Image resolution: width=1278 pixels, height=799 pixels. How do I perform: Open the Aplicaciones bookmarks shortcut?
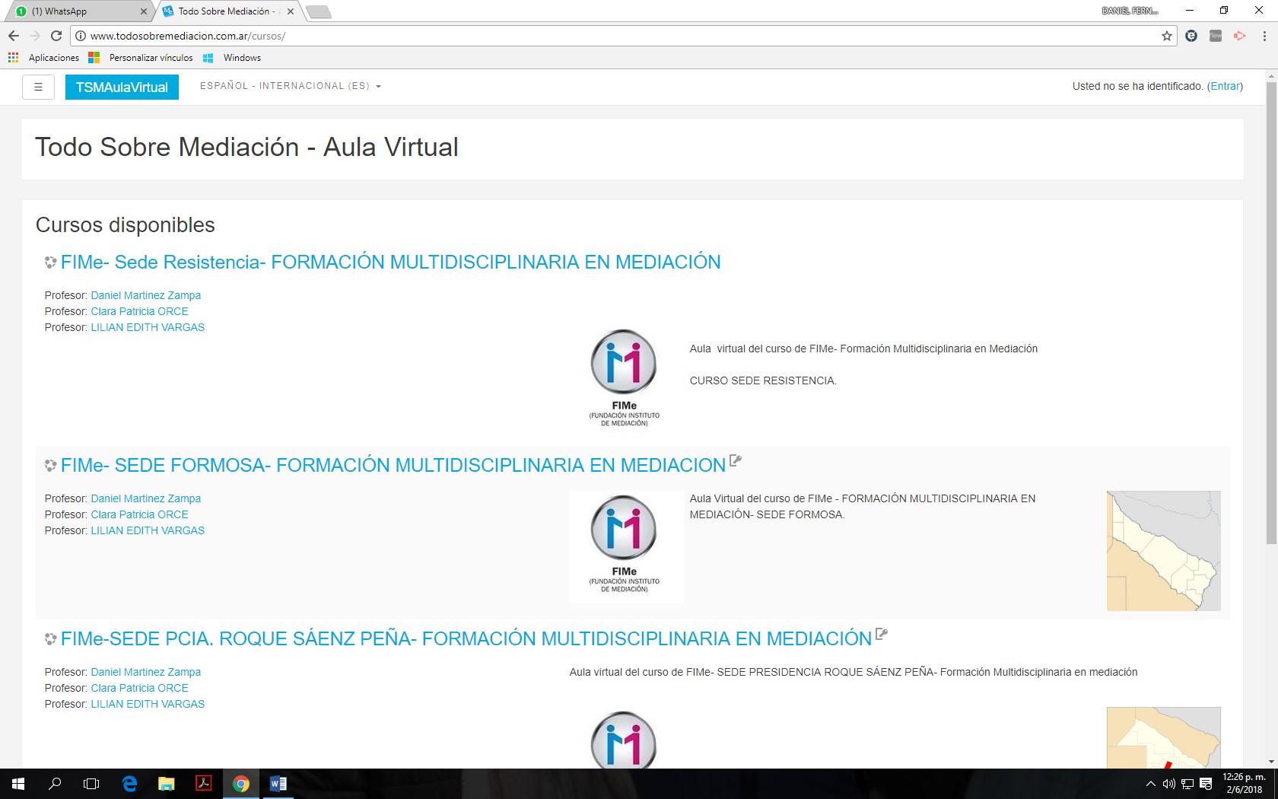click(44, 58)
